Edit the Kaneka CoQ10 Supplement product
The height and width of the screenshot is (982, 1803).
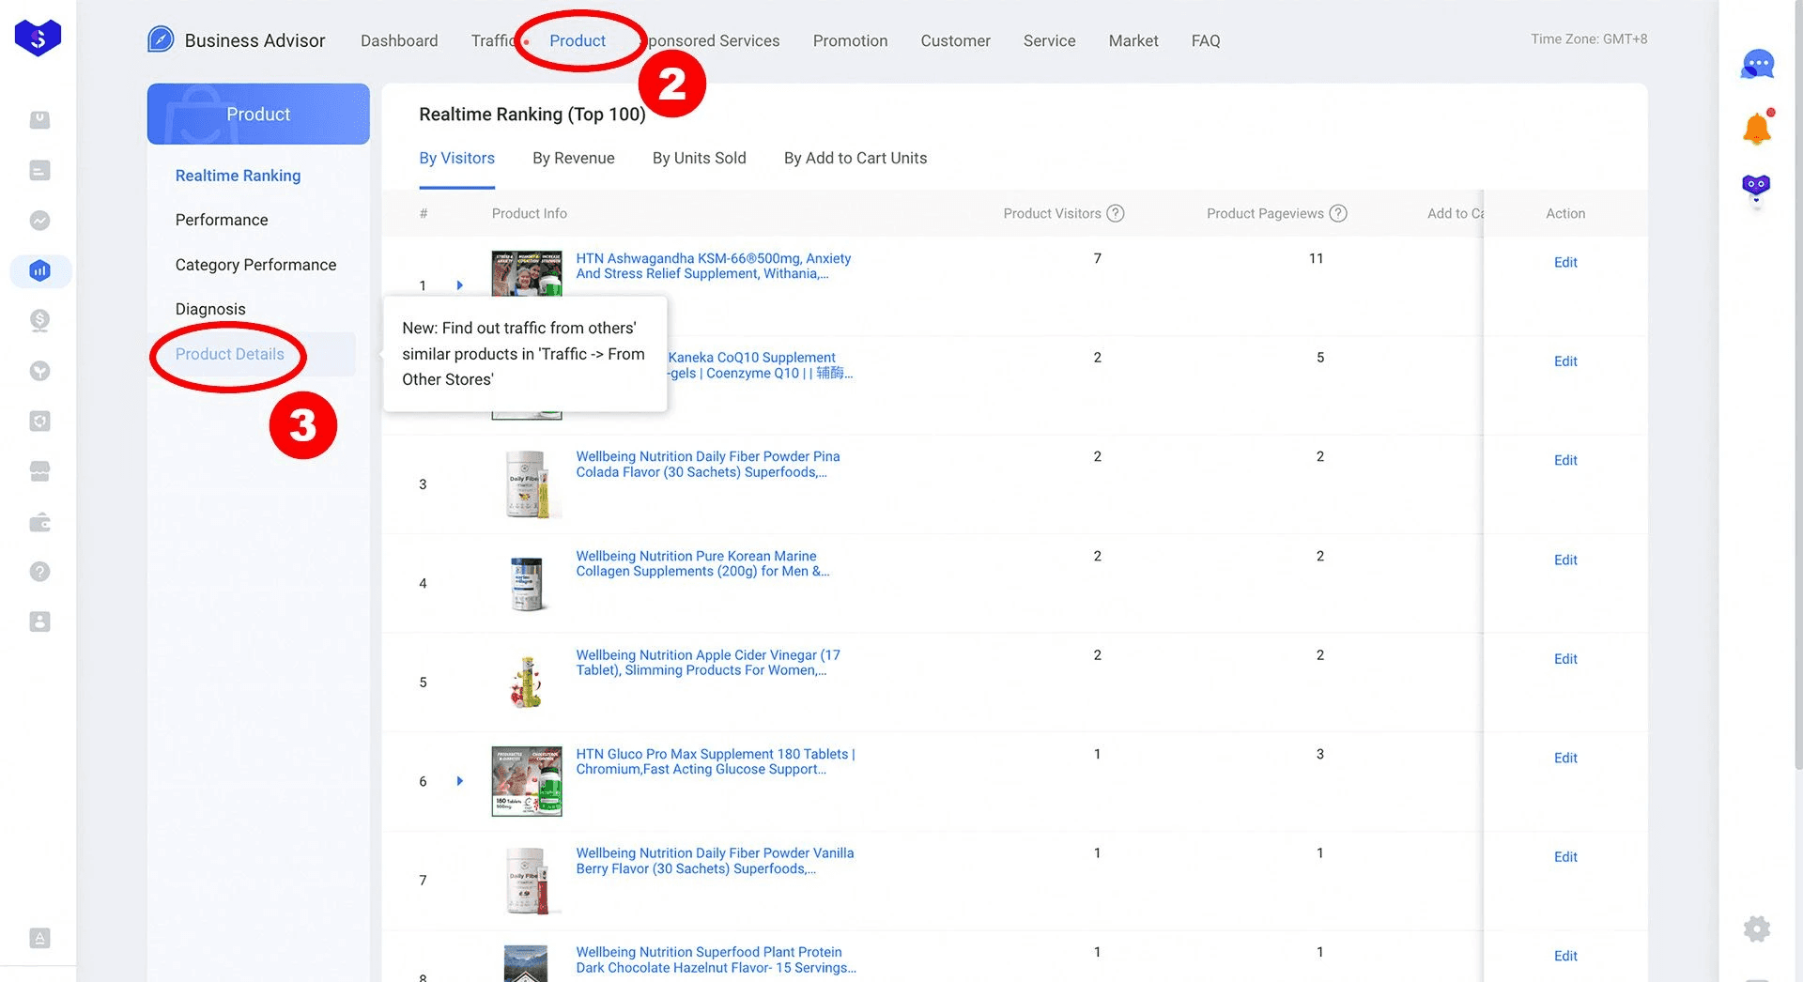point(1565,361)
